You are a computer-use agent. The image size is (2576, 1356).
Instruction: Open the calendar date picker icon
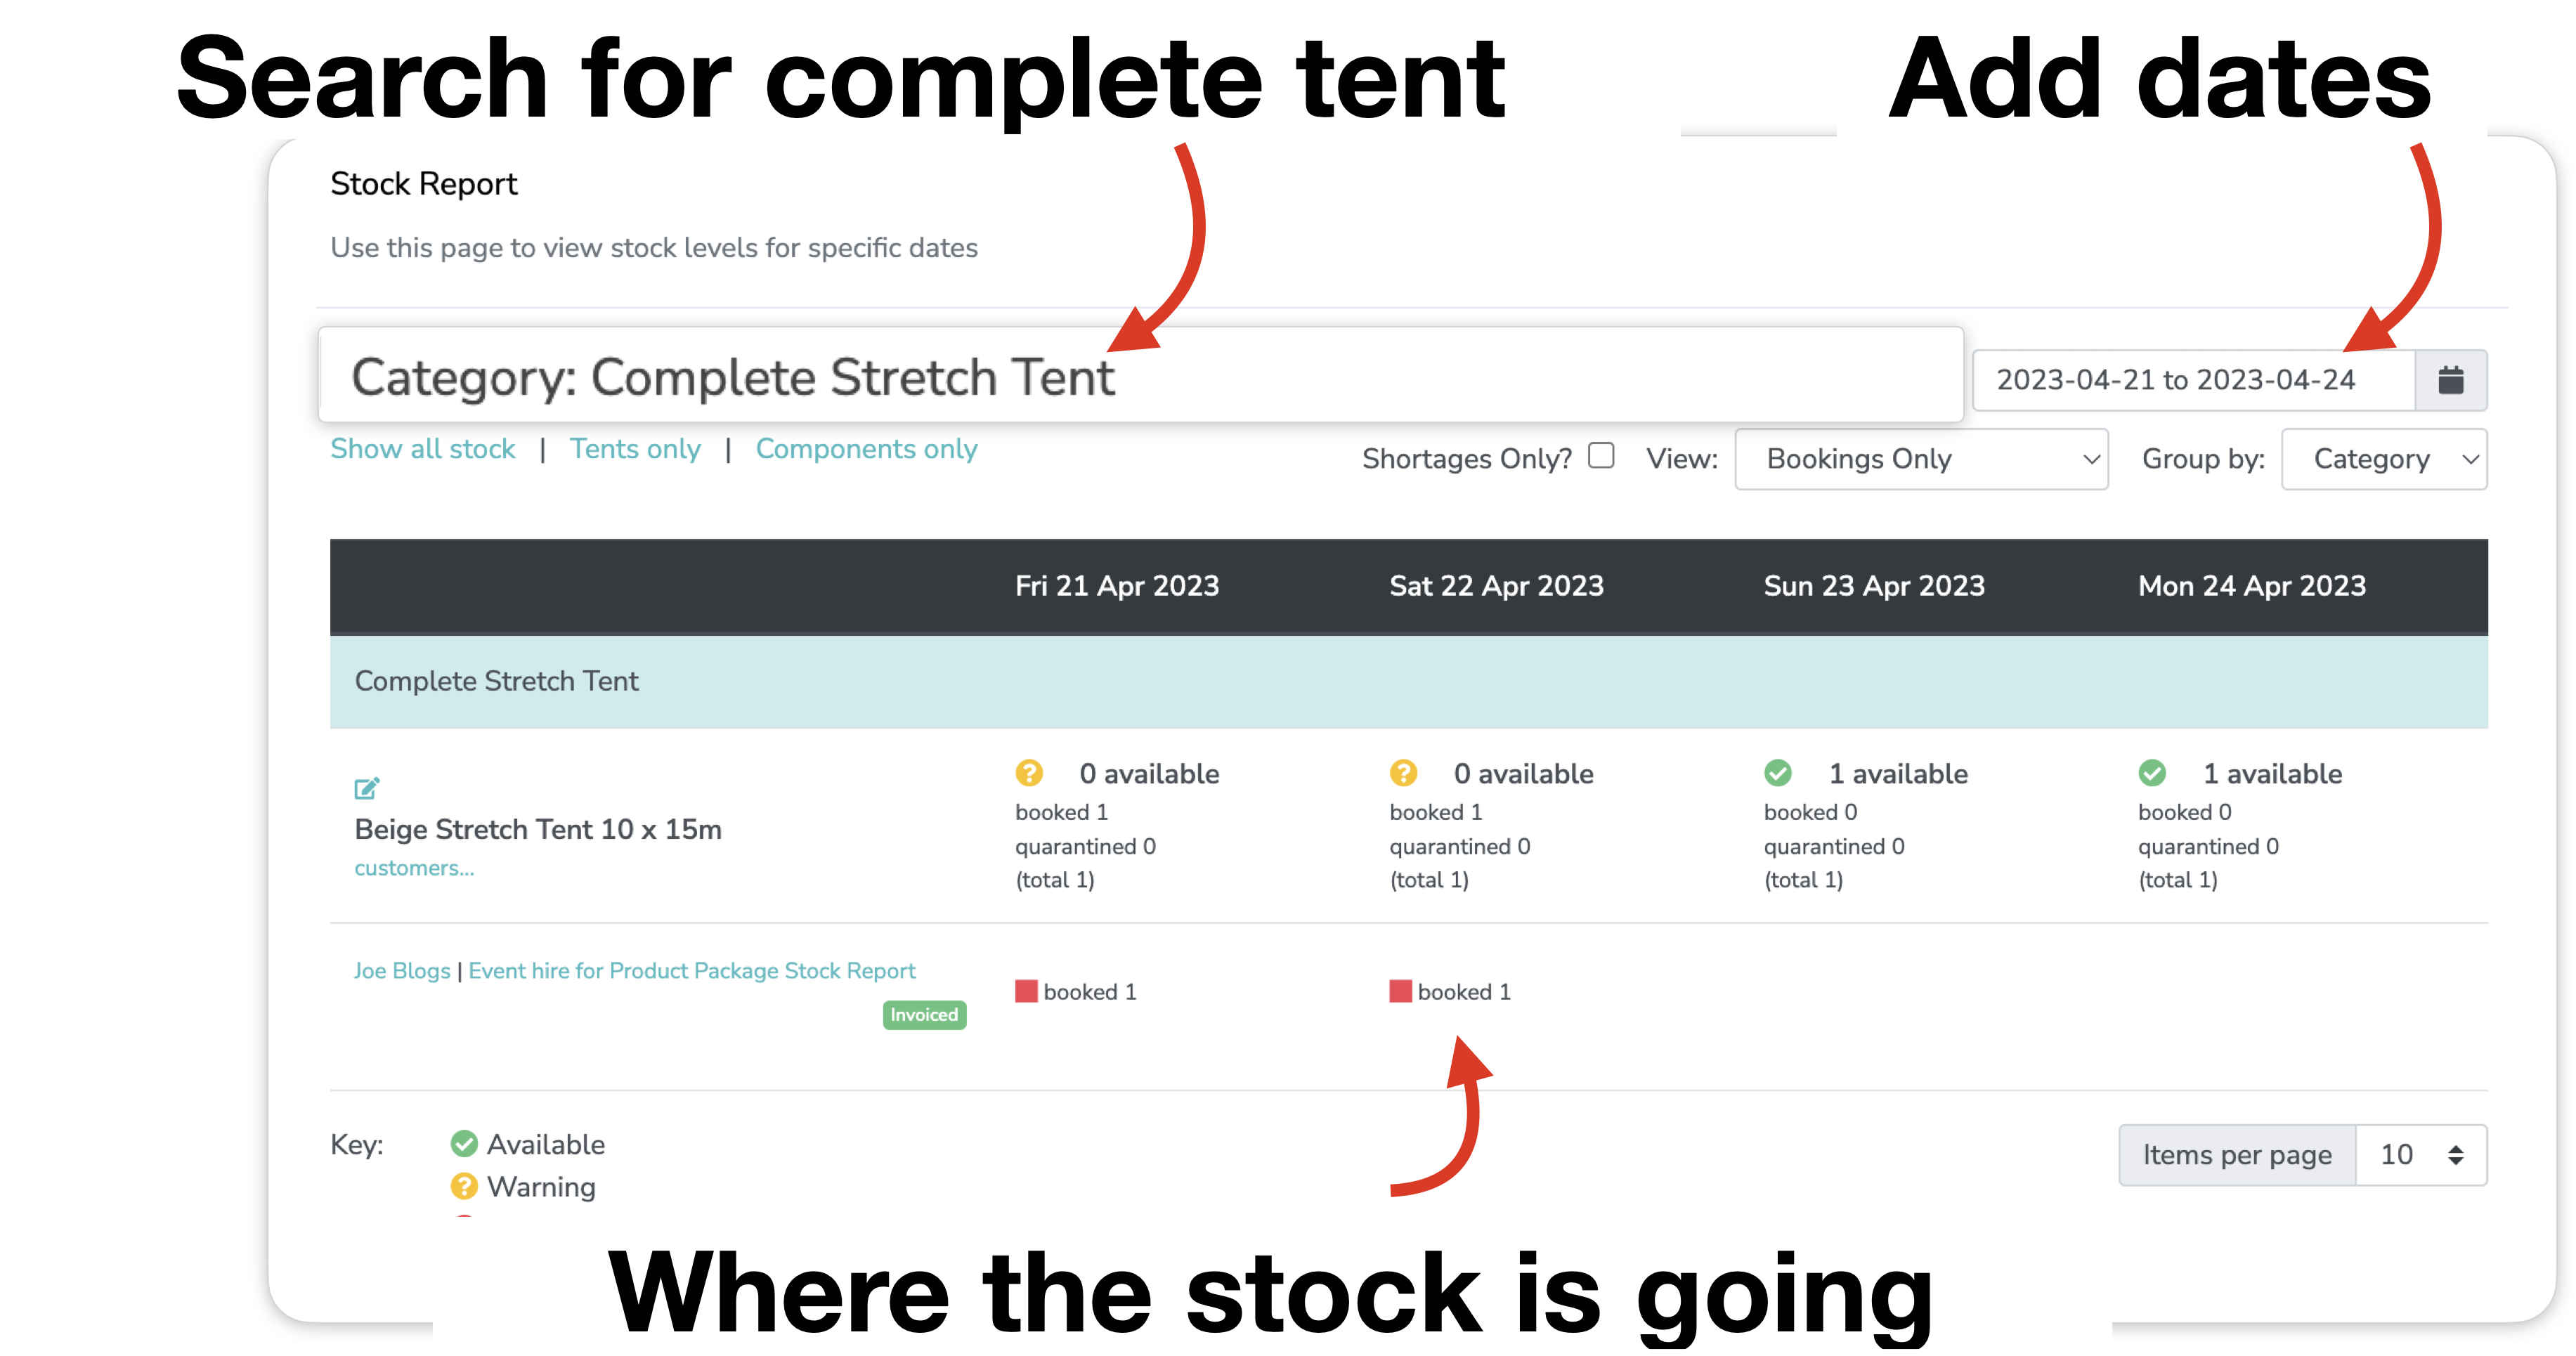pyautogui.click(x=2450, y=380)
